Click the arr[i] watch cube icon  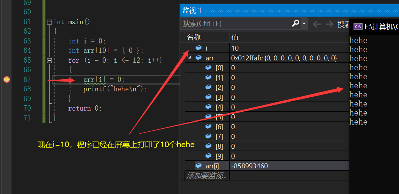[x=199, y=166]
